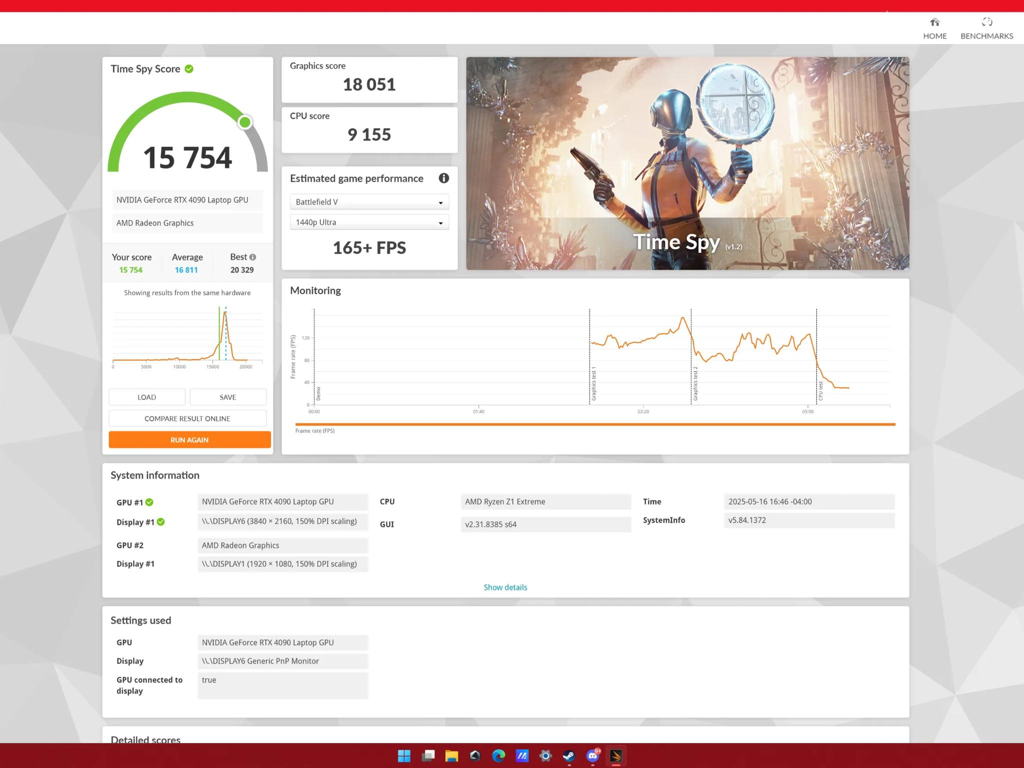The width and height of the screenshot is (1024, 768).
Task: Click the AMD Radeon Graphics label under the gauge
Action: click(x=187, y=223)
